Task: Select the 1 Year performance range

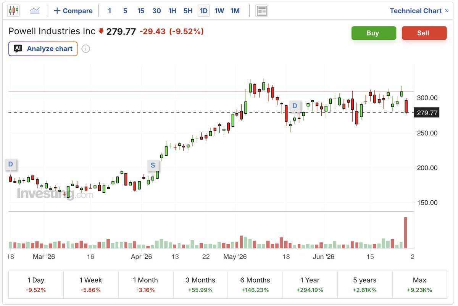Action: [310, 285]
